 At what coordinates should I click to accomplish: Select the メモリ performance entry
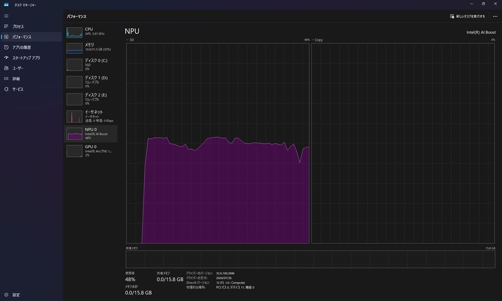point(91,48)
